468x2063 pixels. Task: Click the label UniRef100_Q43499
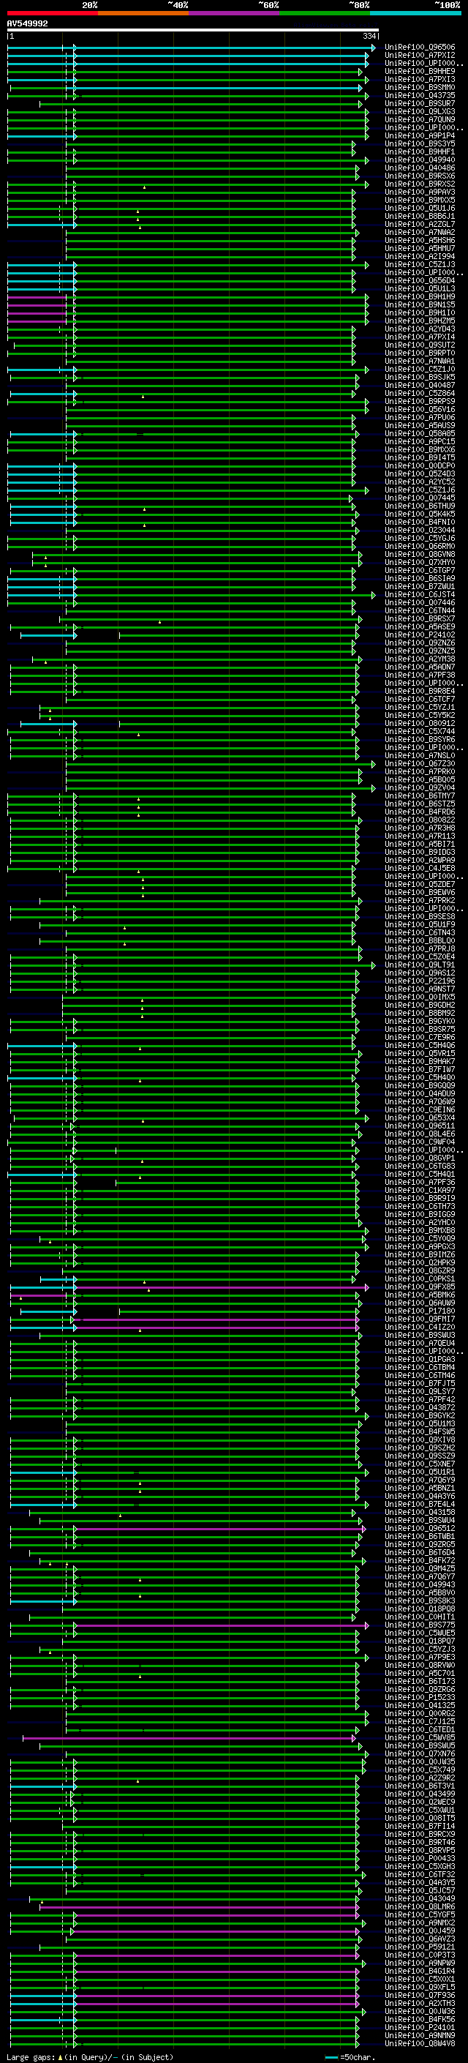420,1794
